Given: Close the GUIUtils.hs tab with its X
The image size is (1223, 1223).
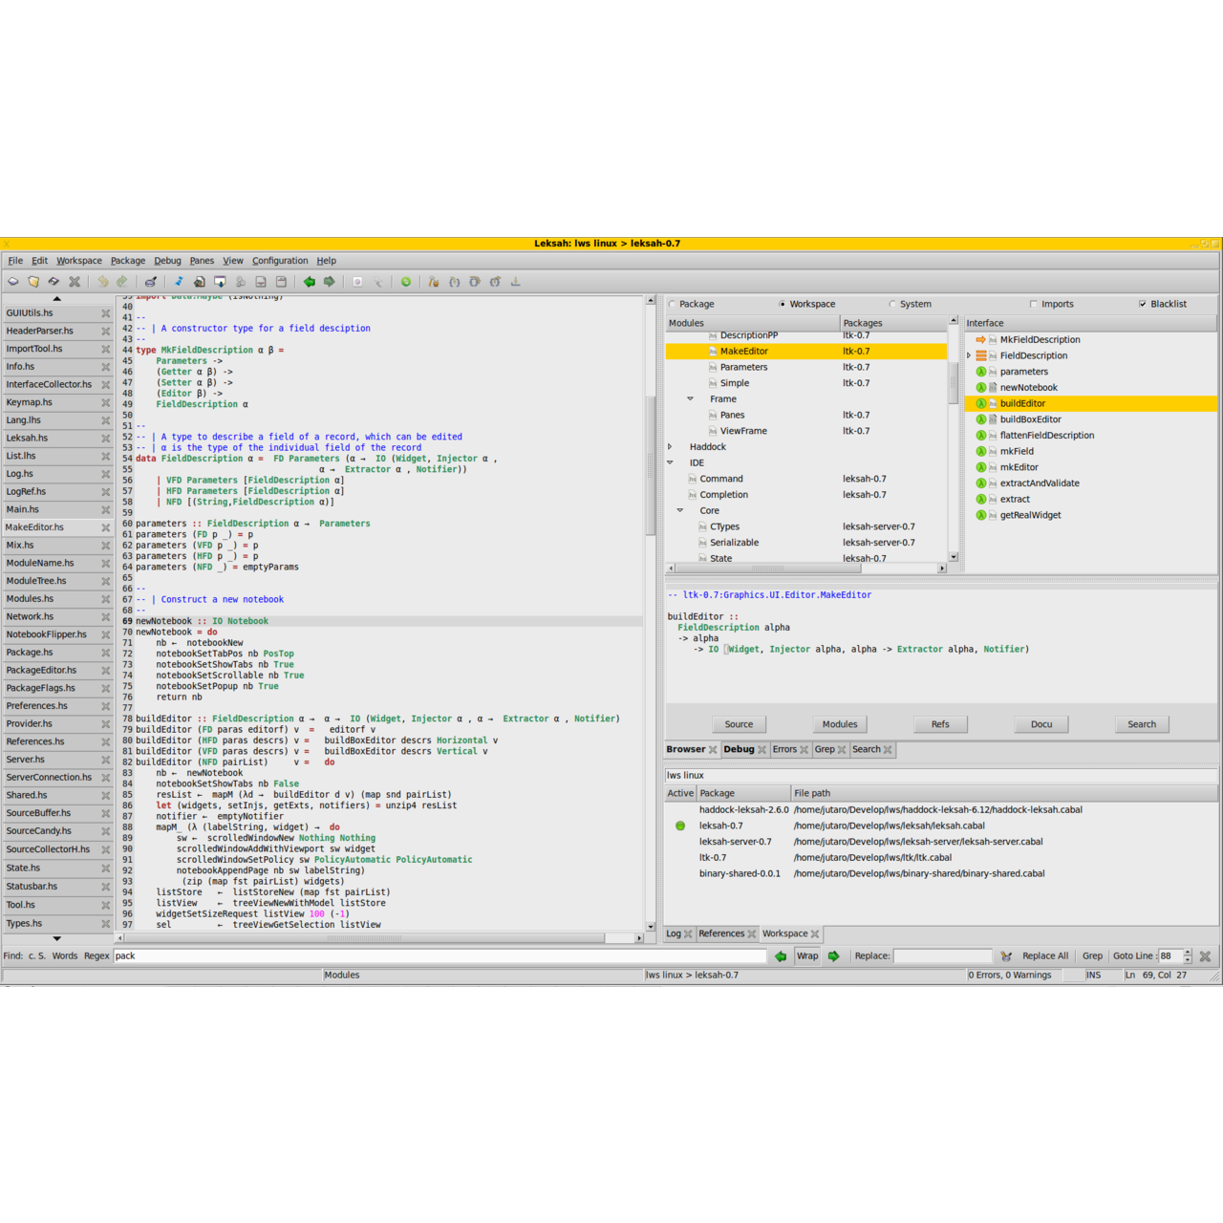Looking at the screenshot, I should point(106,313).
